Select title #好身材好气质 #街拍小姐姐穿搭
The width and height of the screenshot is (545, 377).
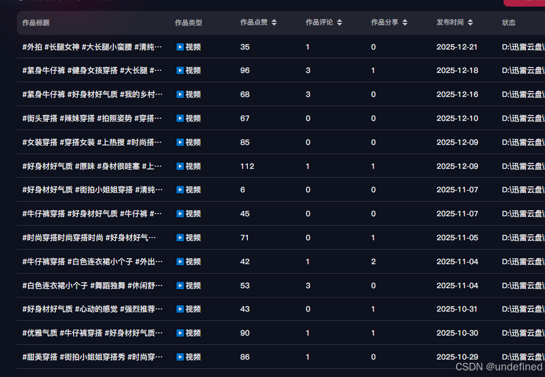(x=93, y=190)
